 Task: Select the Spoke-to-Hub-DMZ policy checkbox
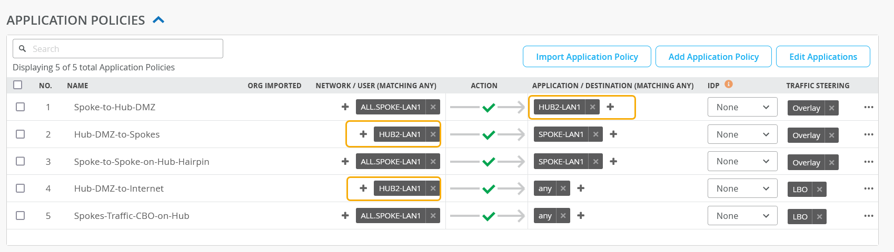pyautogui.click(x=21, y=107)
